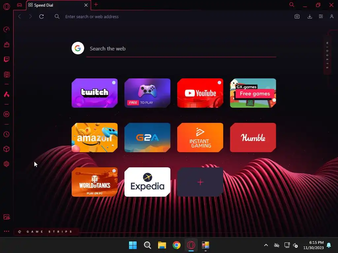Open sidebar three-dots setup menu
The image size is (338, 253).
[x=7, y=231]
